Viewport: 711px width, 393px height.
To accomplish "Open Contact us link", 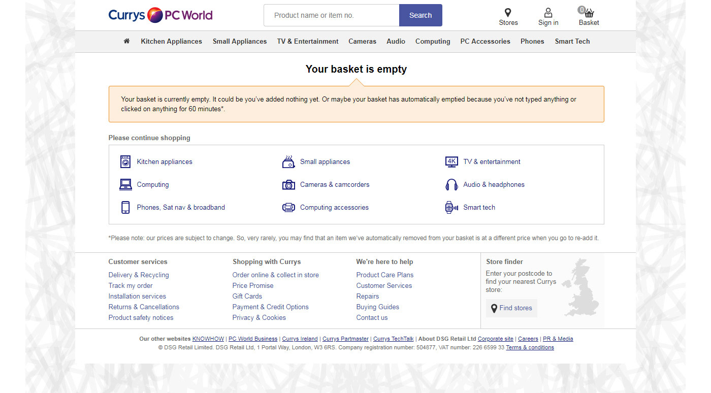I will [372, 318].
